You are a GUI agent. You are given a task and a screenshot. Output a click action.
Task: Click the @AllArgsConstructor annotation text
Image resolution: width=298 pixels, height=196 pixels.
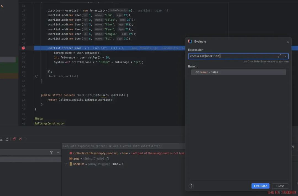[x=50, y=124]
